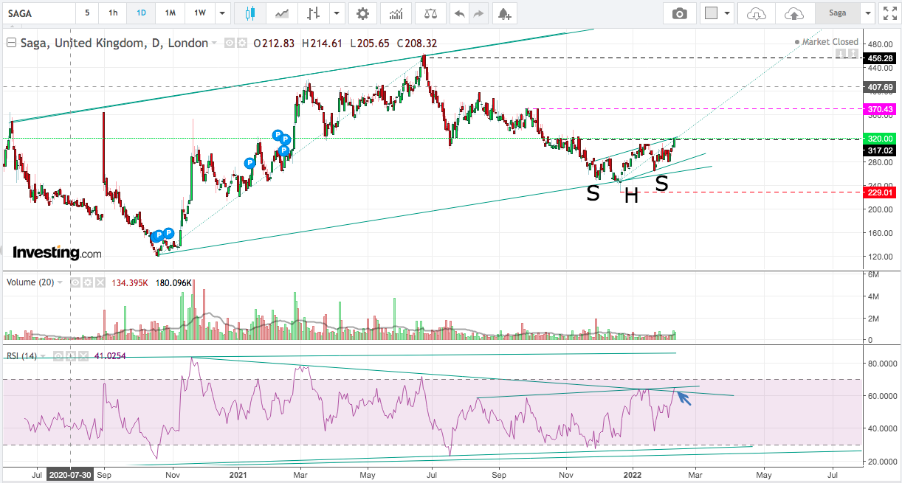Expand the chart style dropdown arrow

coord(337,13)
